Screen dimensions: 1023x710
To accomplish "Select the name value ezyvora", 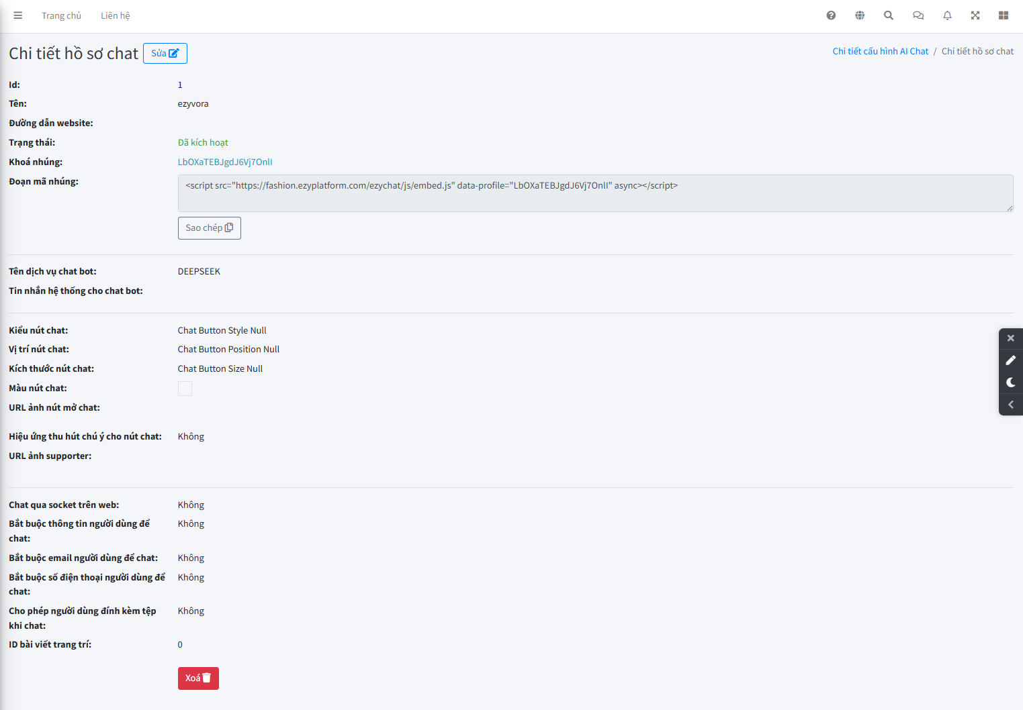I will pyautogui.click(x=193, y=103).
